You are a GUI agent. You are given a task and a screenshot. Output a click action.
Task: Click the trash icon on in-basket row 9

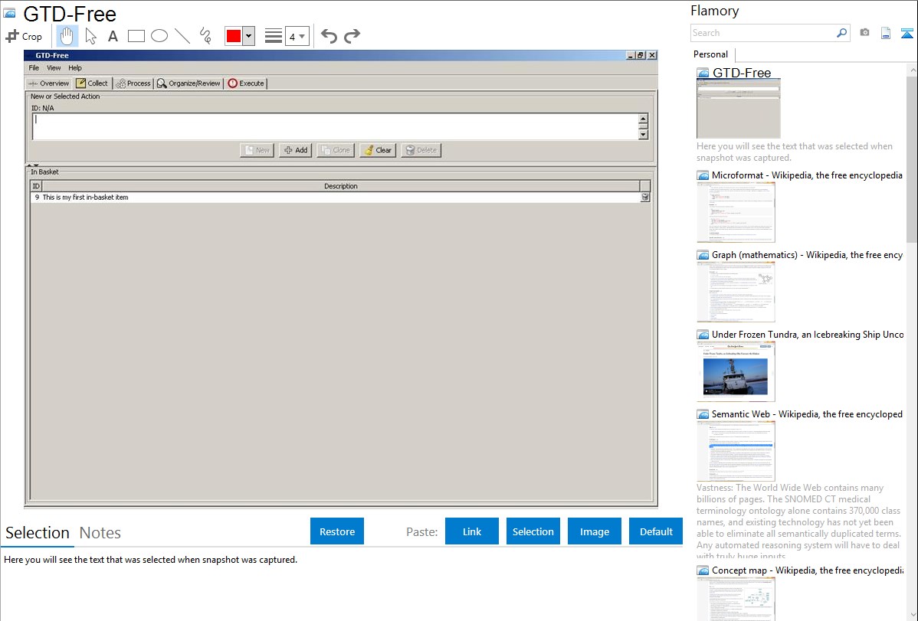[644, 198]
